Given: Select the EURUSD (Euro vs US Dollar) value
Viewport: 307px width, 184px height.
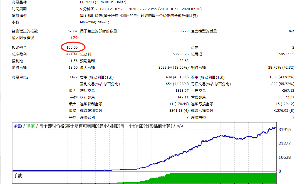Looking at the screenshot, I should (x=103, y=2).
